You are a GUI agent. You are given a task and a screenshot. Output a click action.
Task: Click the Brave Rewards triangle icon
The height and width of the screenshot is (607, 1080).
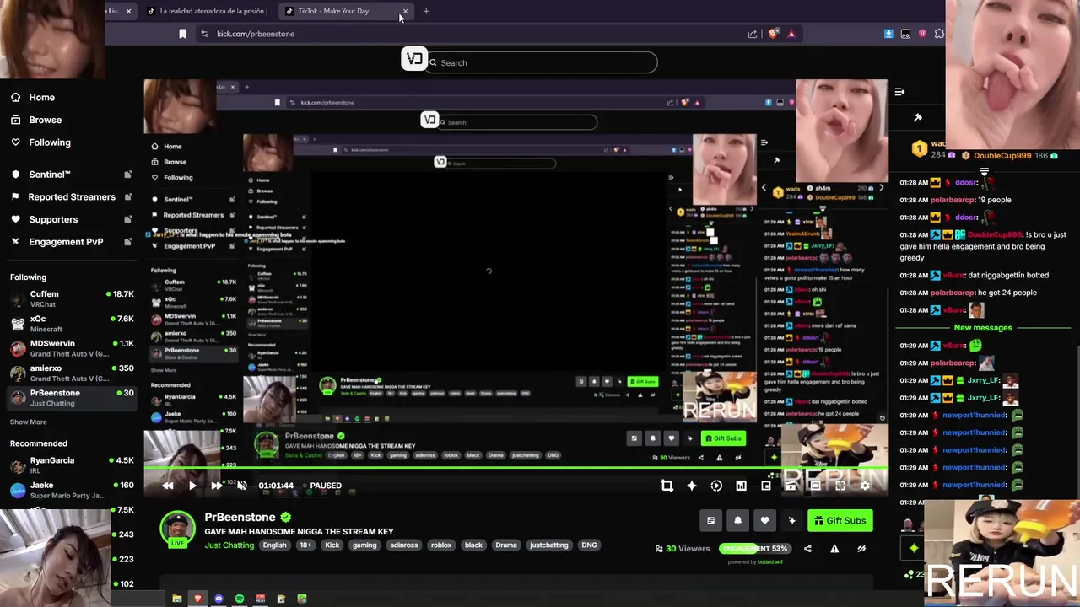(x=791, y=34)
